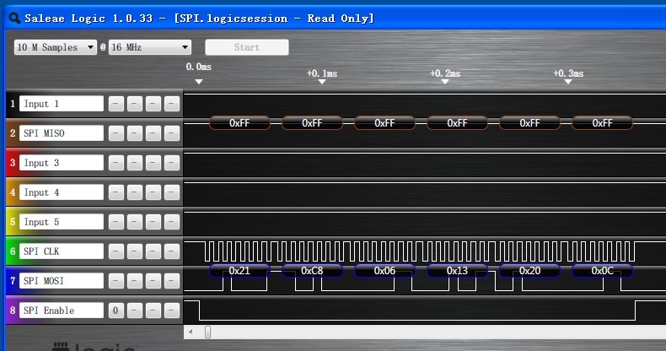Click the +0.2ms timeline marker
The image size is (666, 351).
pyautogui.click(x=446, y=81)
